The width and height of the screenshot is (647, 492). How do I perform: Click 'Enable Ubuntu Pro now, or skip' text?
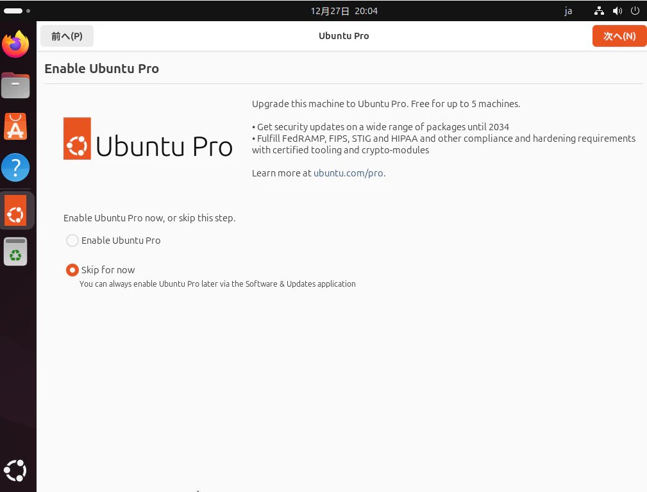149,218
